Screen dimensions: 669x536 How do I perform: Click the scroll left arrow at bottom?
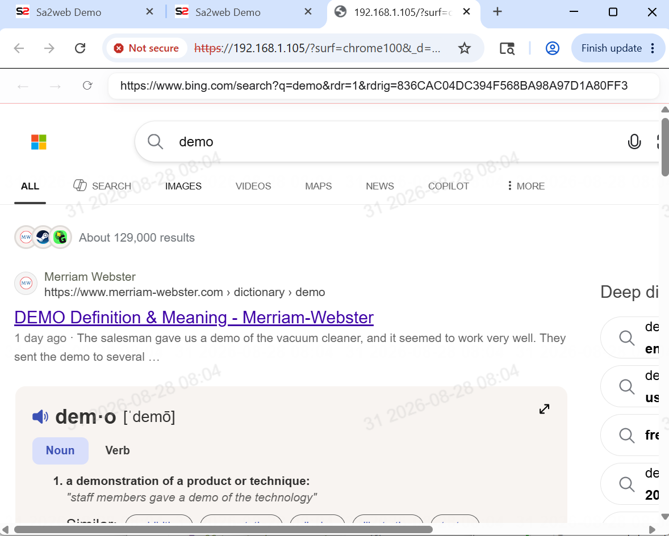point(6,530)
